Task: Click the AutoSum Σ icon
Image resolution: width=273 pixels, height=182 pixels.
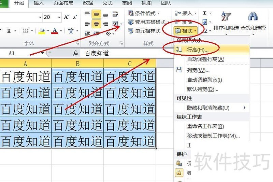Action: [205, 13]
